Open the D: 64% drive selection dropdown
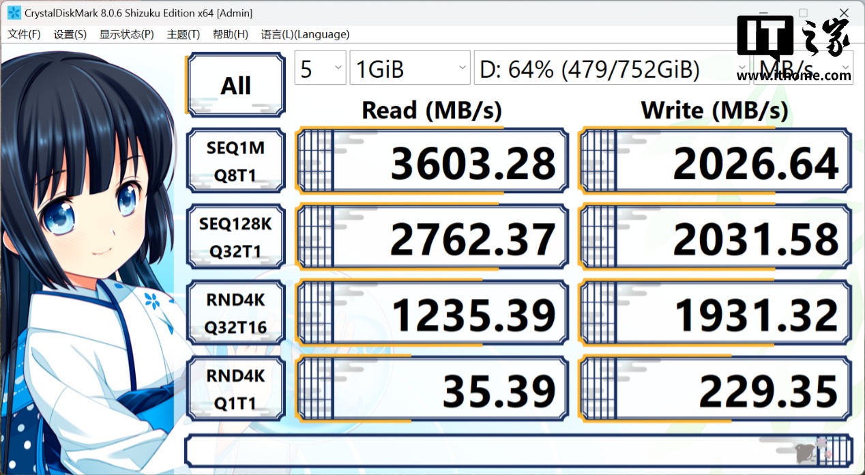865x475 pixels. point(609,69)
